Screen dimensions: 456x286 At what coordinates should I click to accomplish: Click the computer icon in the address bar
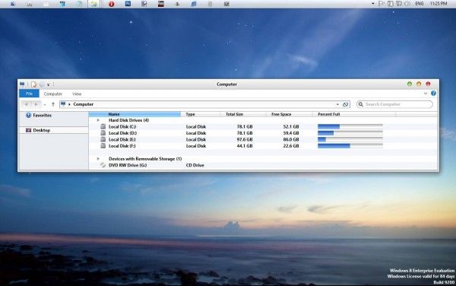click(x=63, y=104)
